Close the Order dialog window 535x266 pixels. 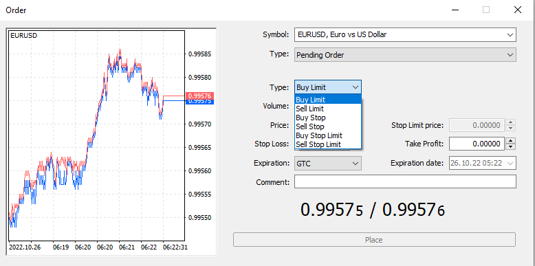pos(517,10)
